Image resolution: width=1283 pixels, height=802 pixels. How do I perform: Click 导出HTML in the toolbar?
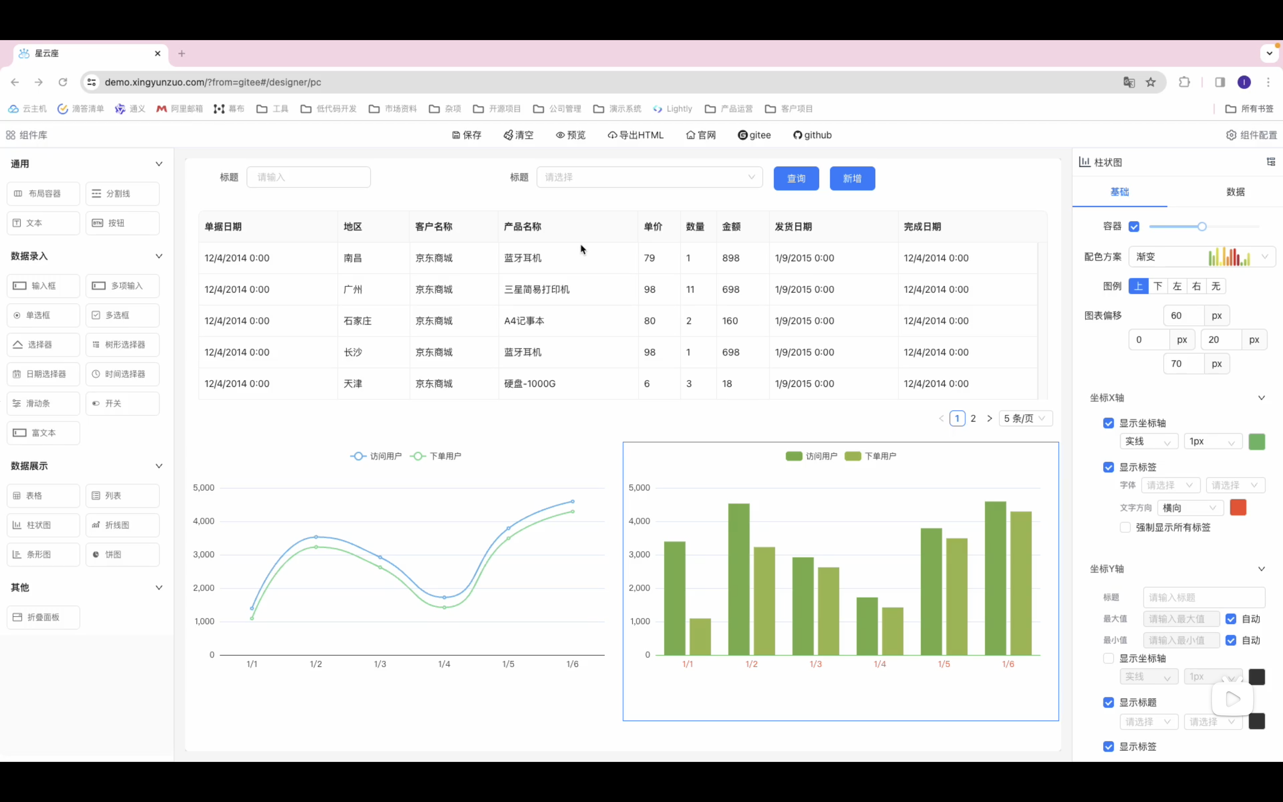(x=636, y=135)
